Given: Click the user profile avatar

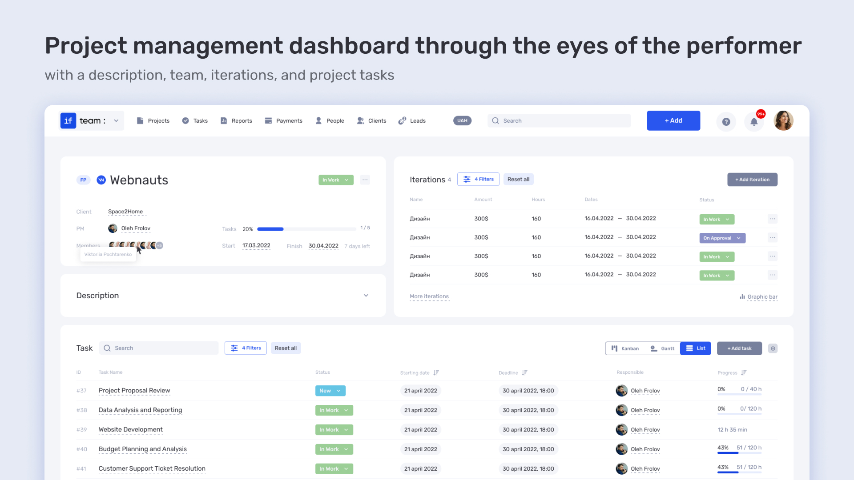Looking at the screenshot, I should coord(784,121).
